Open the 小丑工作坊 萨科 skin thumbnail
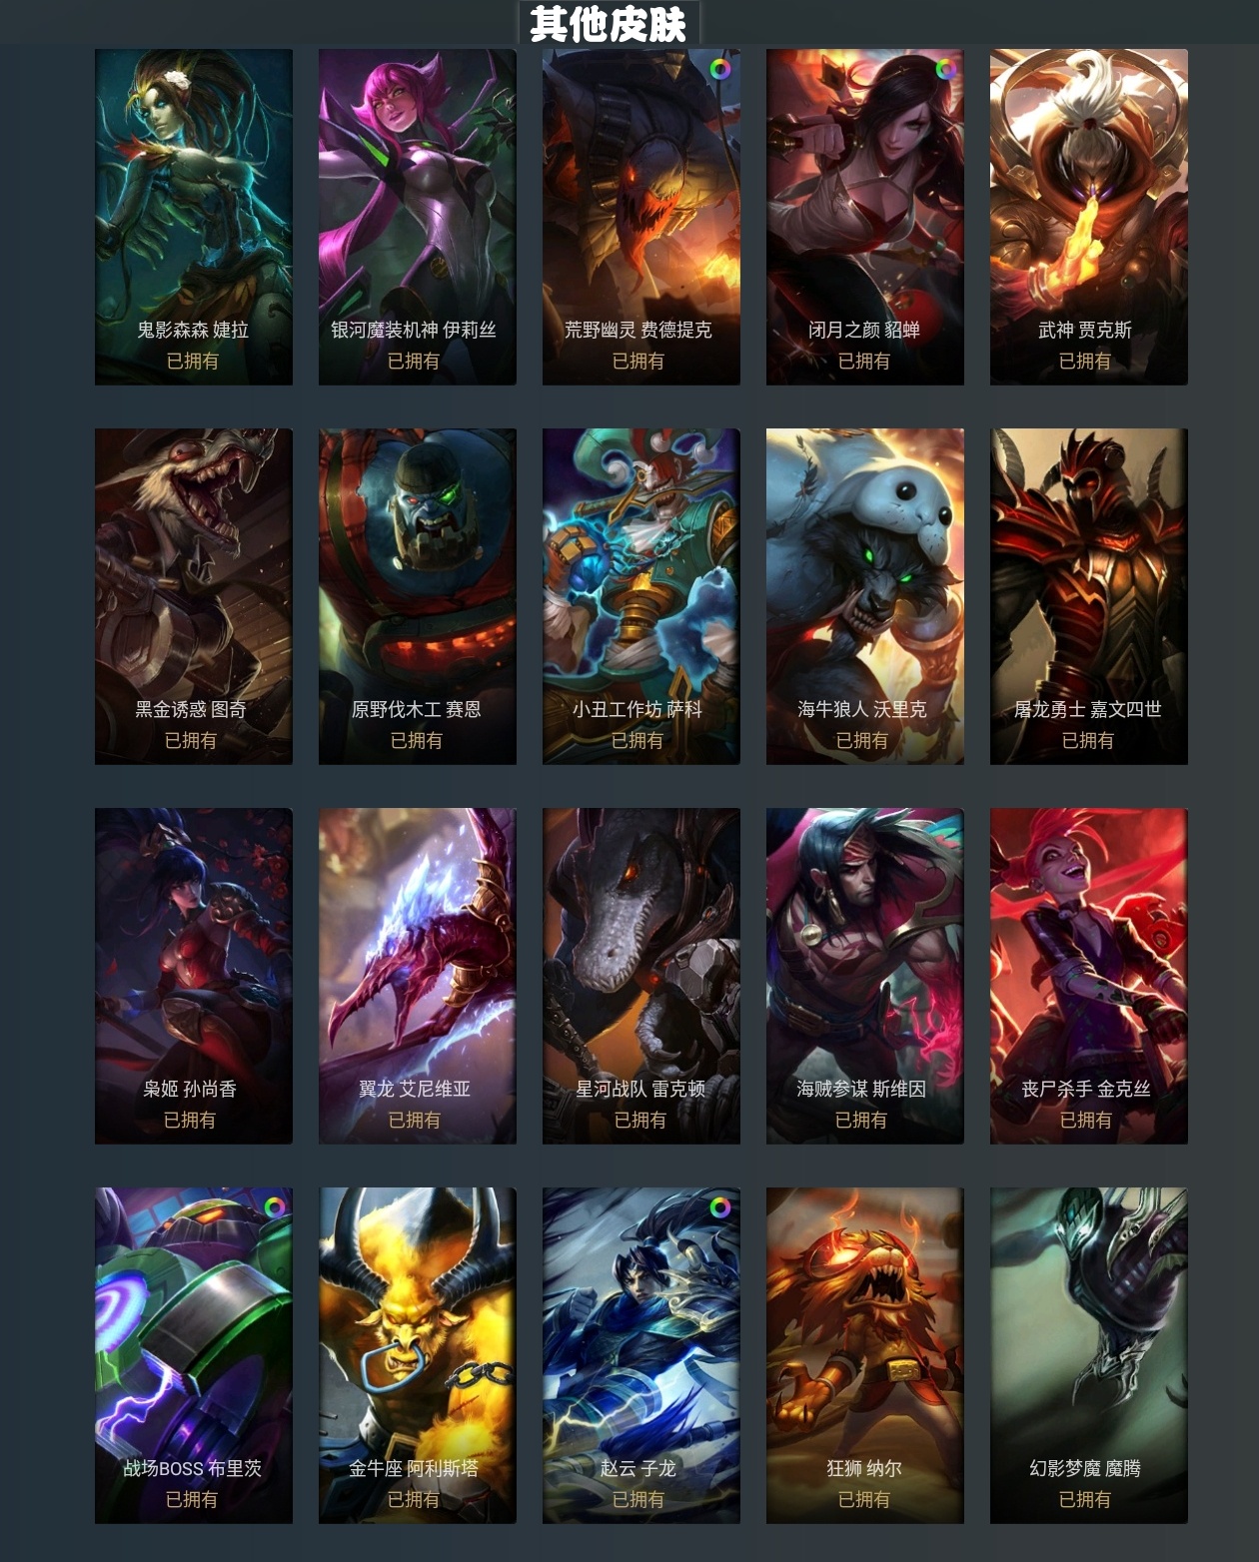 641,596
